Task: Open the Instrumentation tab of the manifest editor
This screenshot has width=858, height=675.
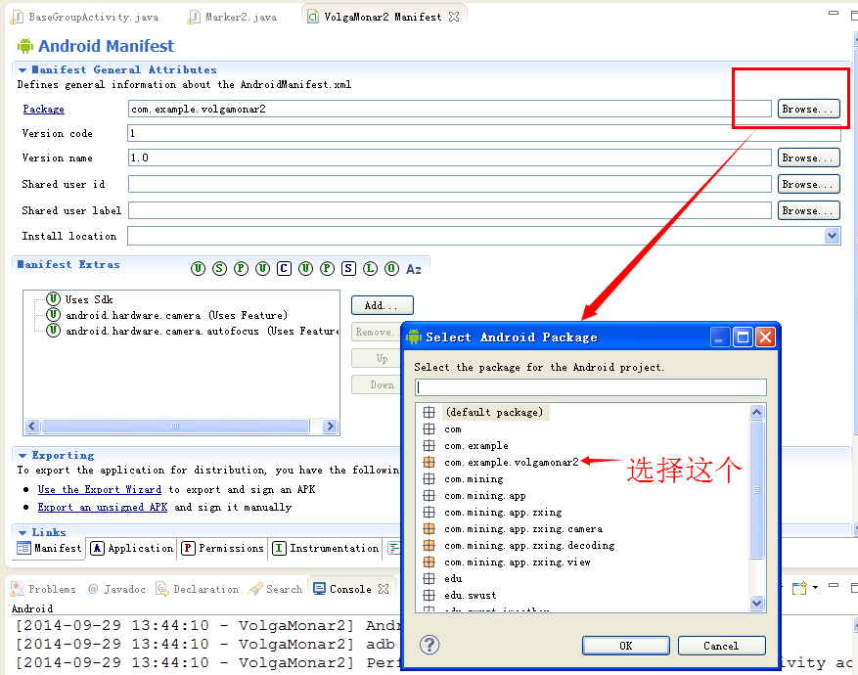Action: click(x=326, y=548)
